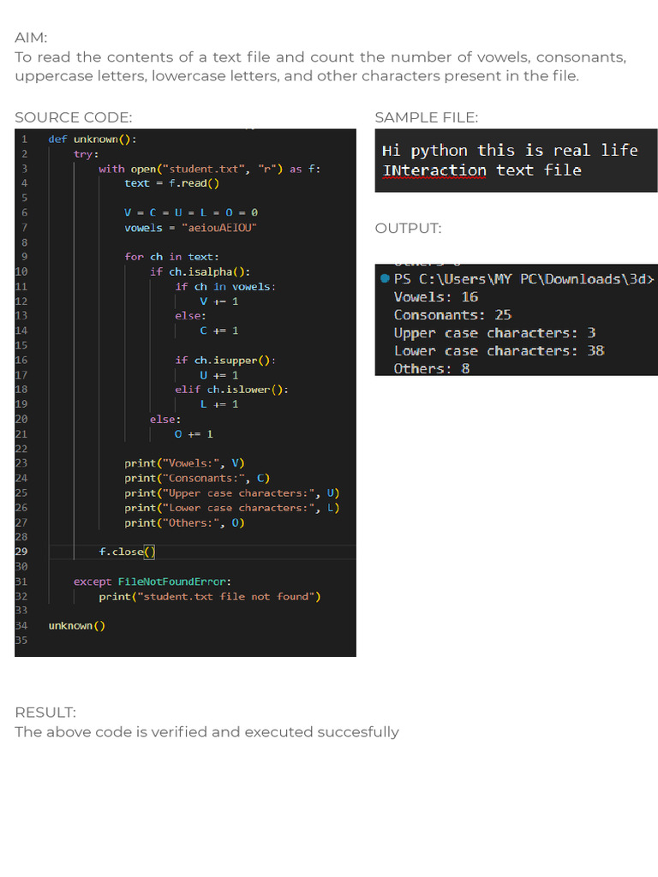
Task: Click sample text 'Hi python this is real life'
Action: point(510,151)
